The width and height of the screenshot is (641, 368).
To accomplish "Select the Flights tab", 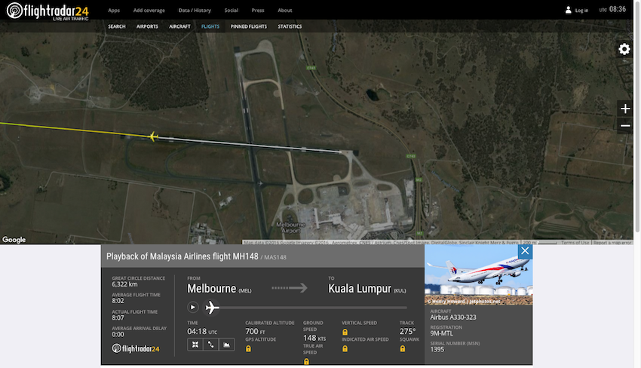I will 210,26.
